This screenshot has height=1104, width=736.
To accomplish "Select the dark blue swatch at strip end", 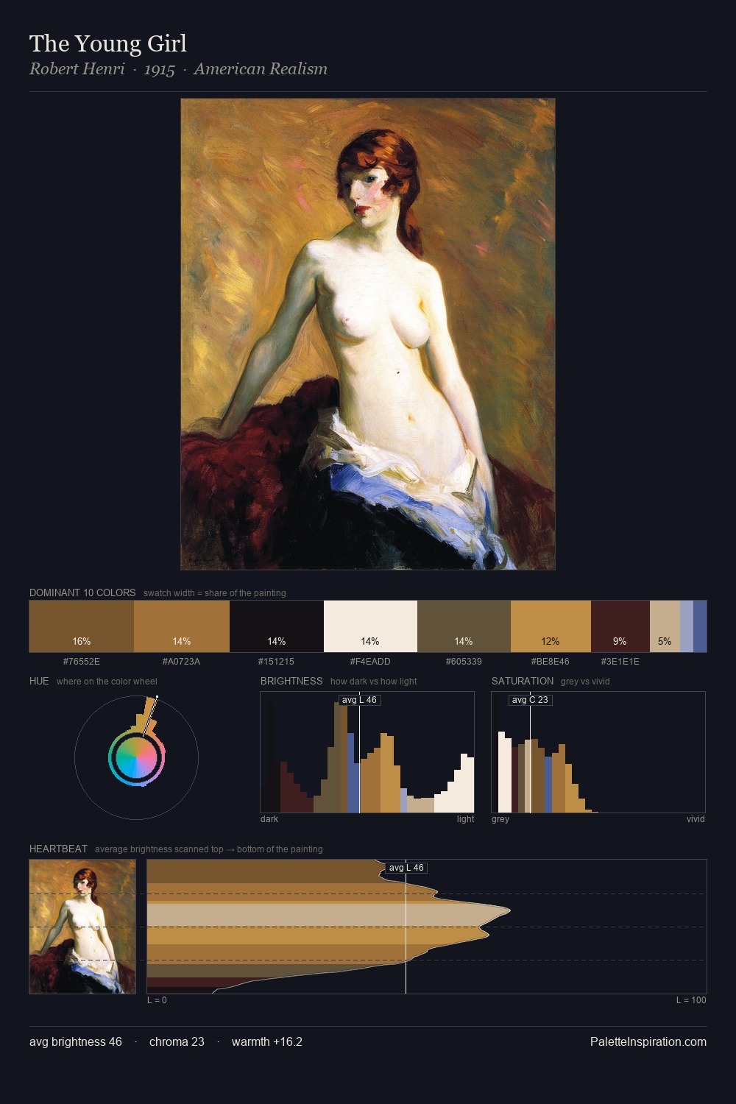I will 700,626.
